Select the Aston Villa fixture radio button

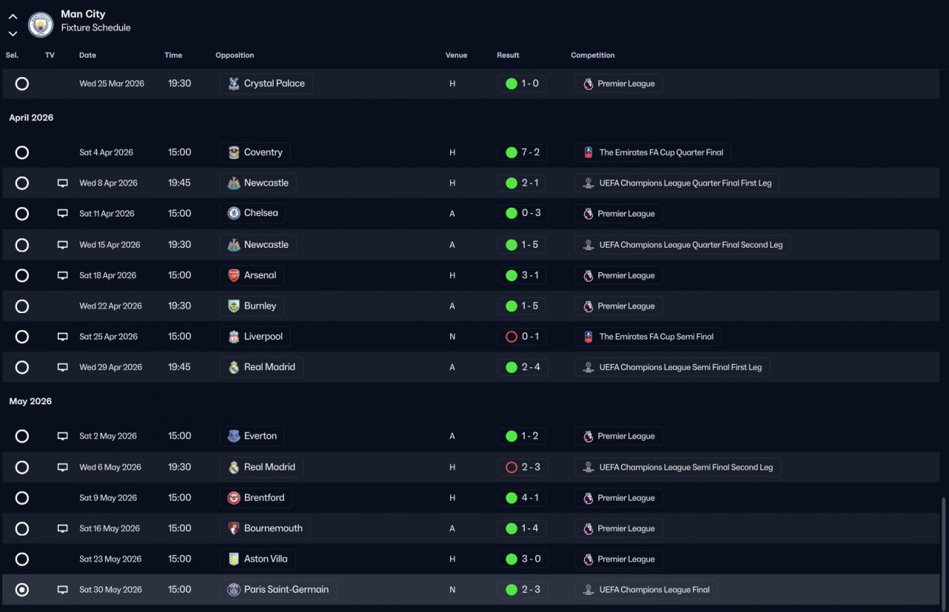pos(22,559)
